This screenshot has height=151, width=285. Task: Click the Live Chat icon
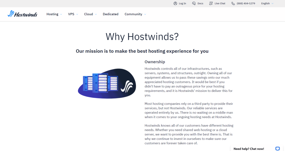click(x=211, y=3)
